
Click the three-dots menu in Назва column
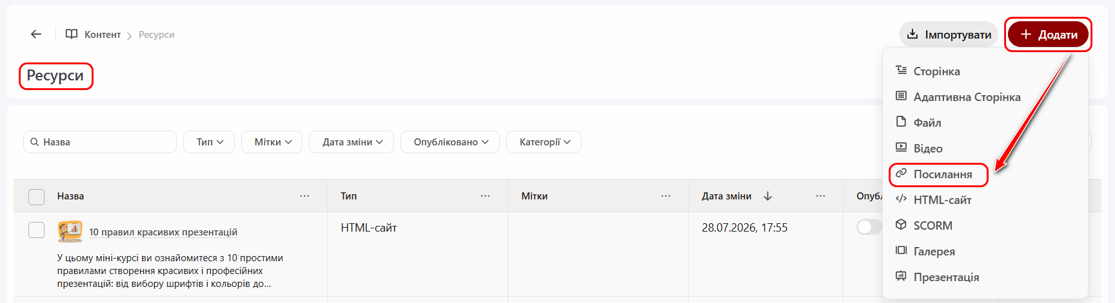pyautogui.click(x=304, y=196)
